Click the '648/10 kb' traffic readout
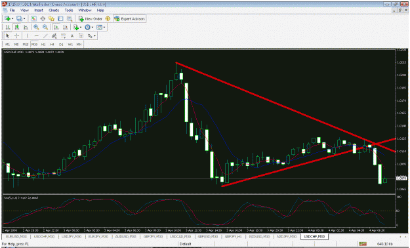Screen dimensions: 410x248 pyautogui.click(x=385, y=244)
